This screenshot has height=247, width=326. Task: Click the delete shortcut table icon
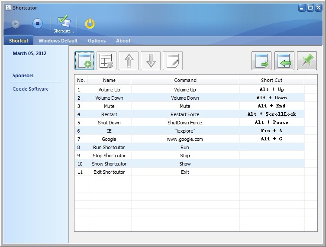click(107, 61)
